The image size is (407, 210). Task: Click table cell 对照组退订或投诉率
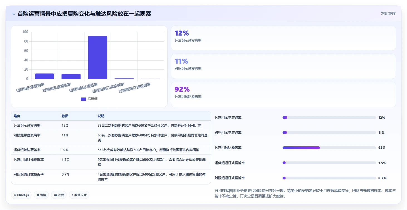[29, 174]
